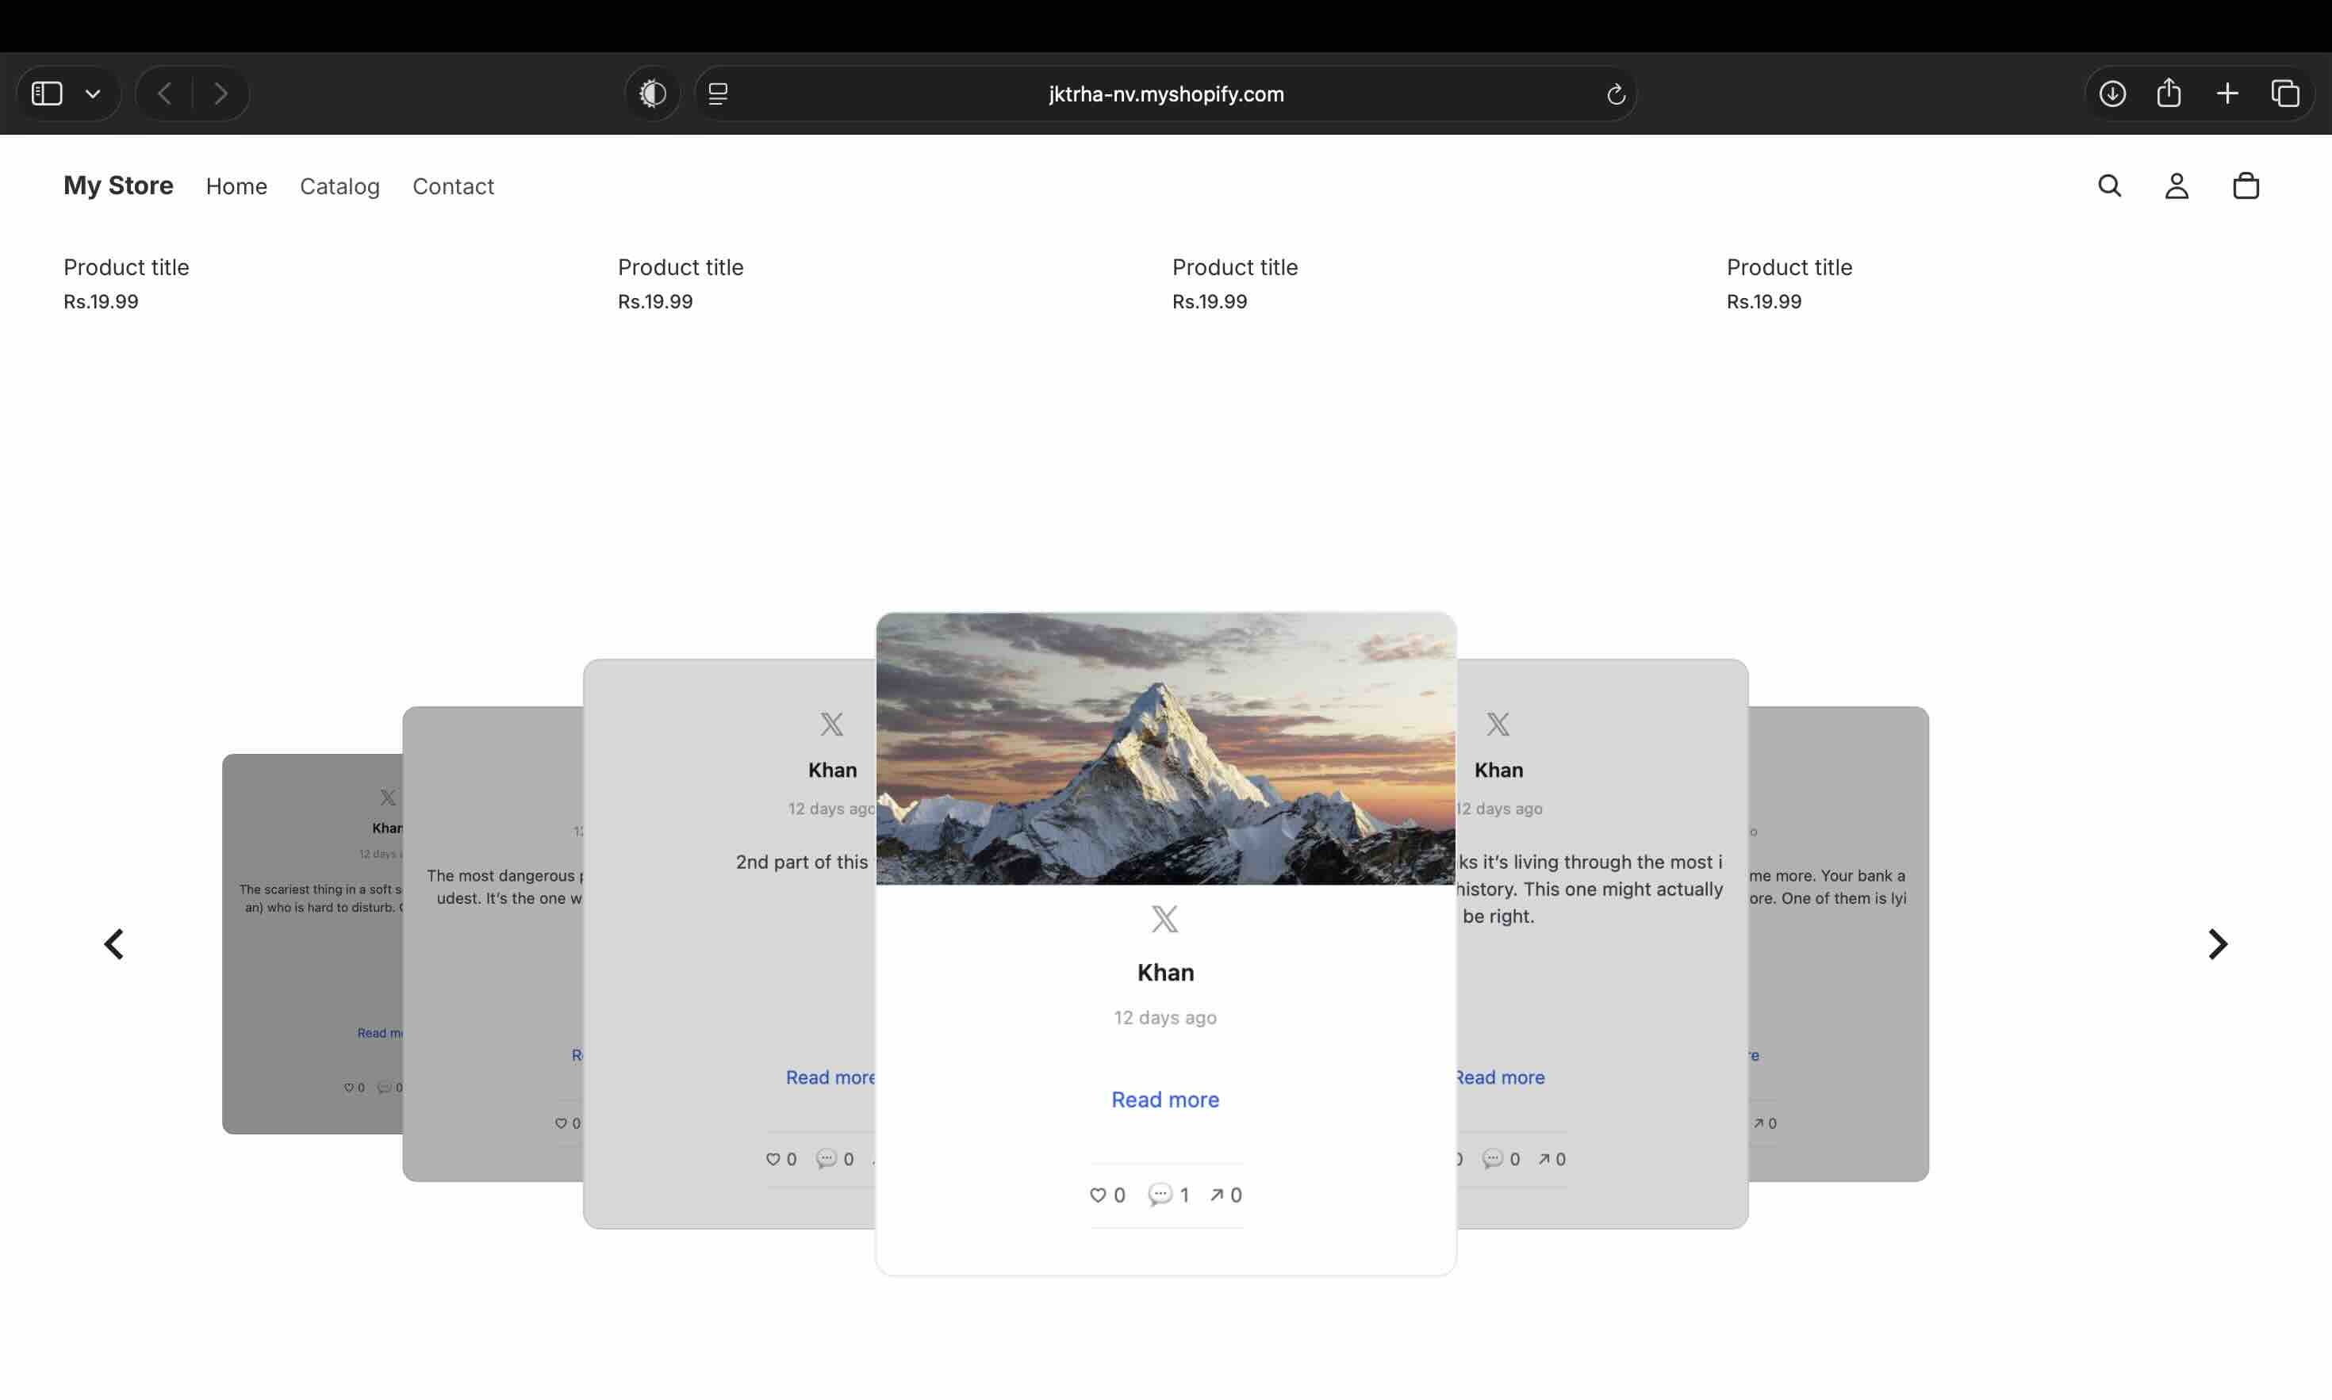Click share arrow on 'Your bank' card
The height and width of the screenshot is (1400, 2332).
point(1759,1123)
